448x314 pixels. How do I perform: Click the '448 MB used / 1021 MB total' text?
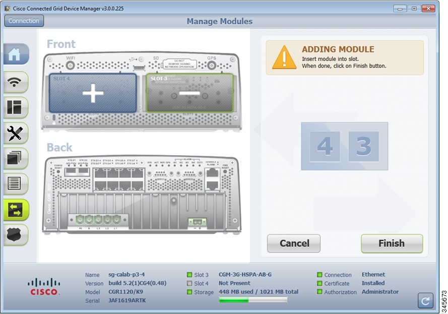259,292
